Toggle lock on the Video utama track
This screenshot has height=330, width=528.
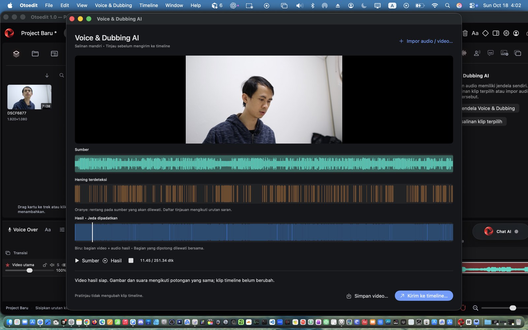[x=45, y=265]
